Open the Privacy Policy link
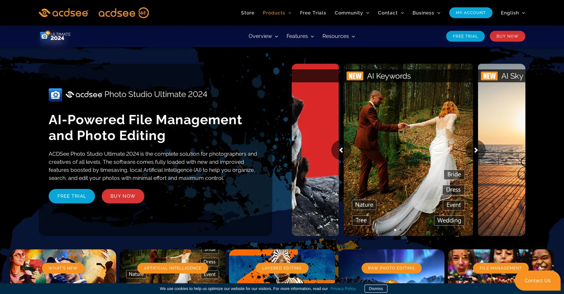The height and width of the screenshot is (294, 564). [343, 289]
